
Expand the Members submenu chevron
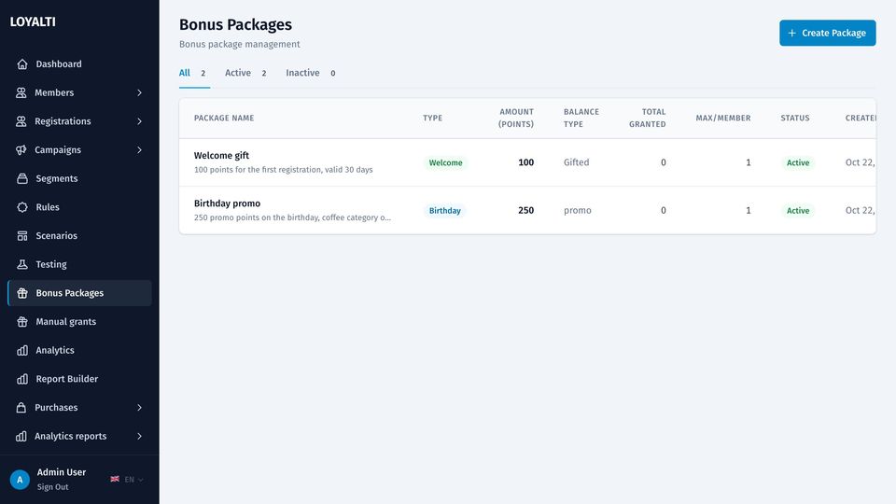139,92
